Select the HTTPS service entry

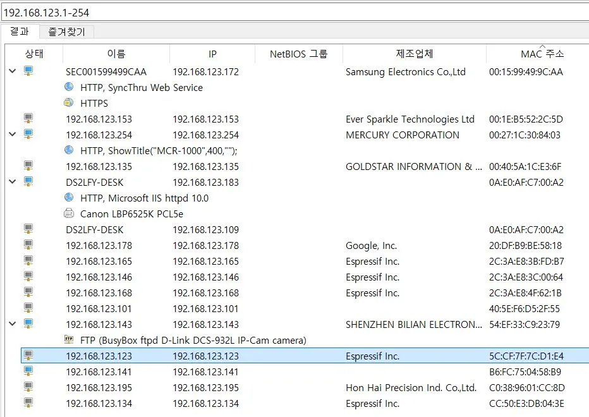(94, 104)
